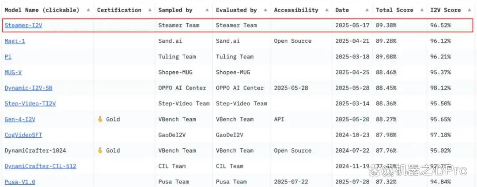Sort by I2V Score column arrow

pos(469,10)
